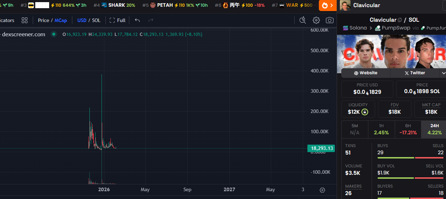The width and height of the screenshot is (446, 199).
Task: Open the chart layout grid icon
Action: [x=24, y=20]
